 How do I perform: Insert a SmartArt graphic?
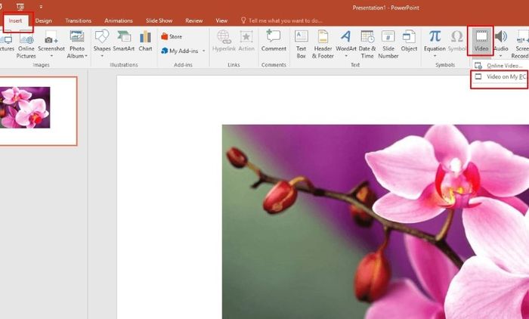click(124, 41)
